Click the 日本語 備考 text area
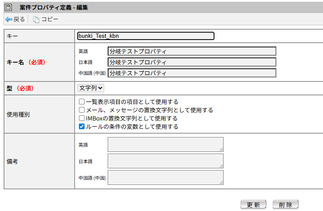This screenshot has width=323, height=211. [x=165, y=161]
